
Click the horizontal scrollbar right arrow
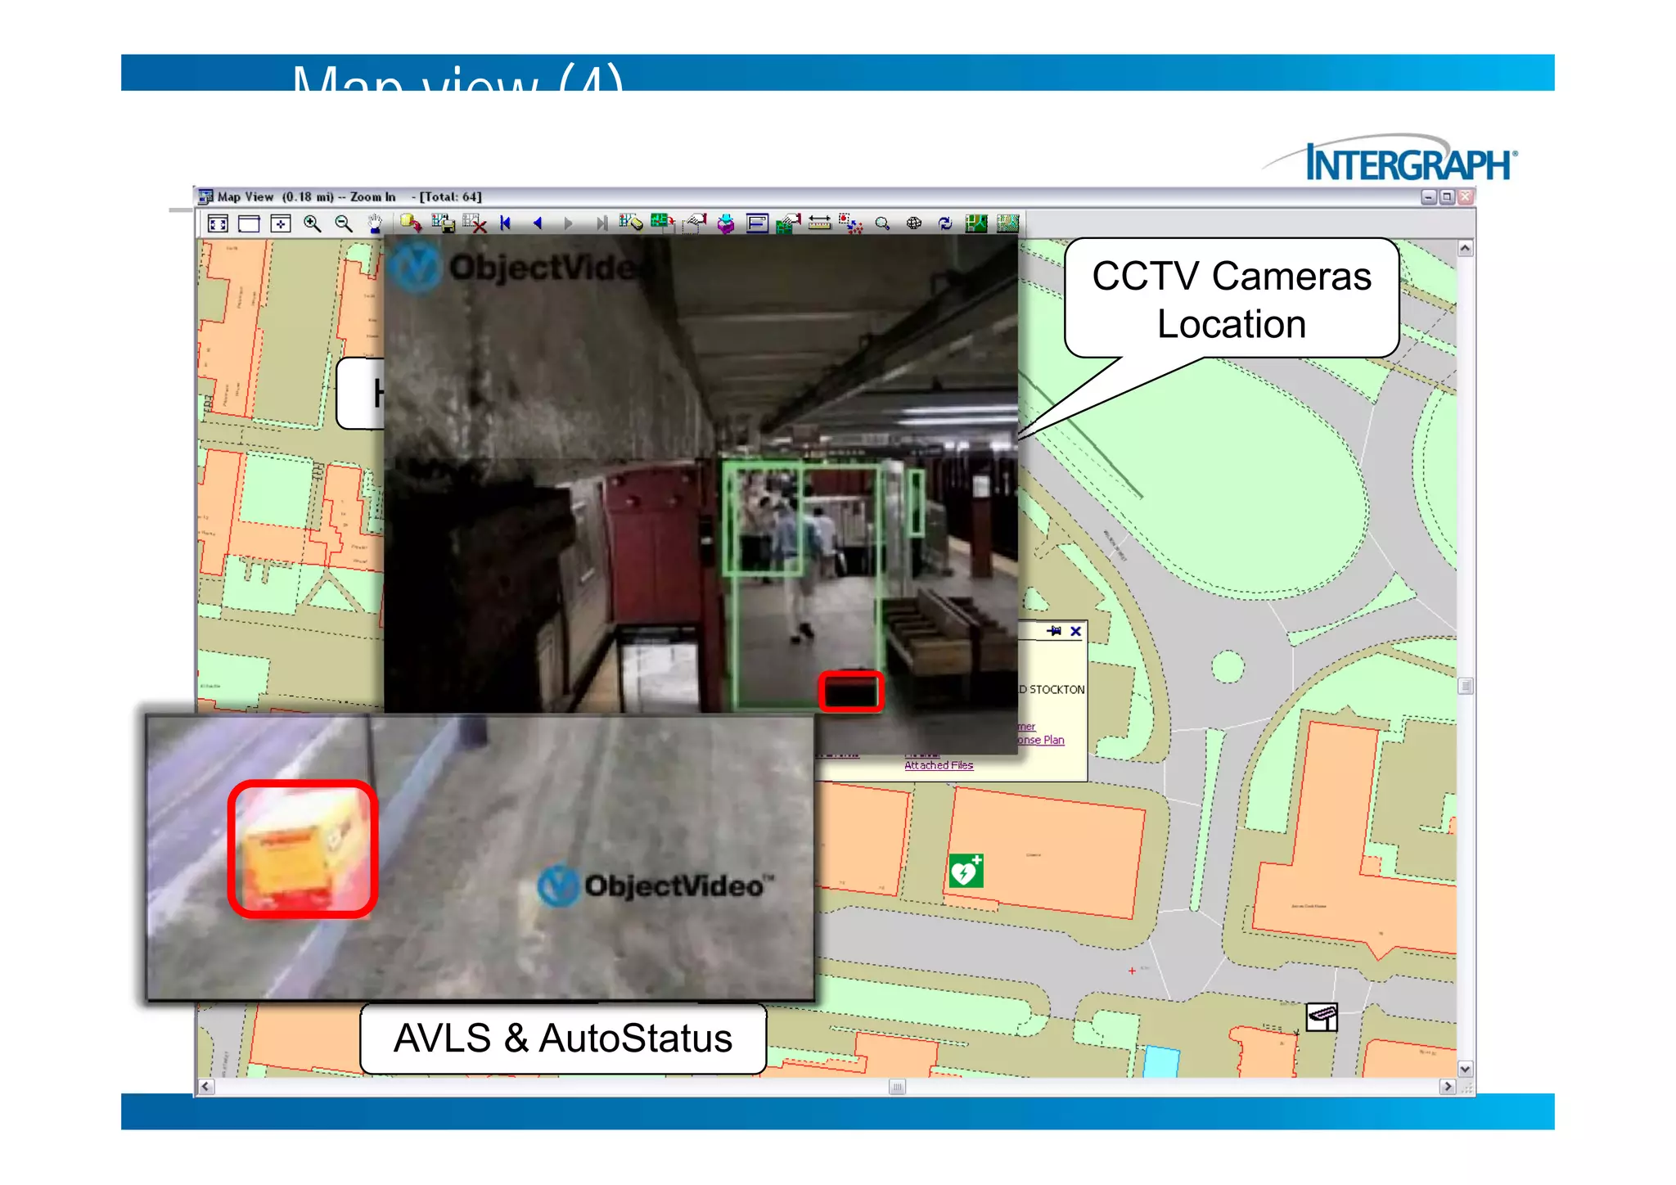pyautogui.click(x=1448, y=1087)
